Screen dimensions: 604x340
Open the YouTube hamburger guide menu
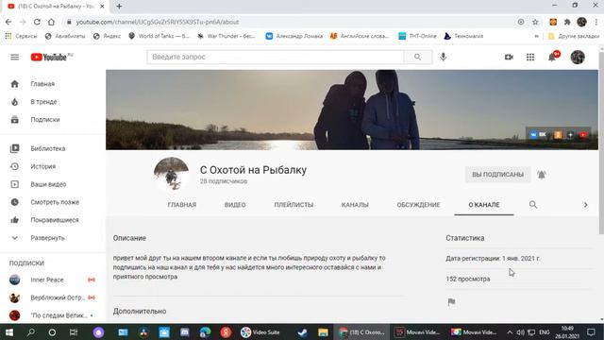pos(15,57)
